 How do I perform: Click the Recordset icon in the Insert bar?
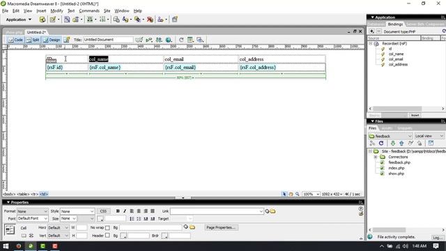point(43,20)
